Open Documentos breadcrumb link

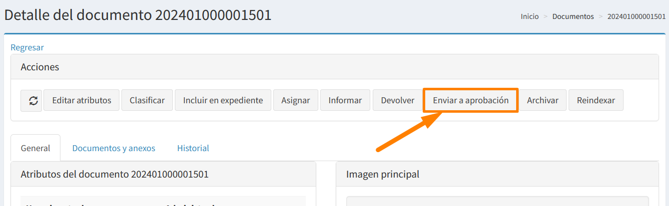pos(573,16)
